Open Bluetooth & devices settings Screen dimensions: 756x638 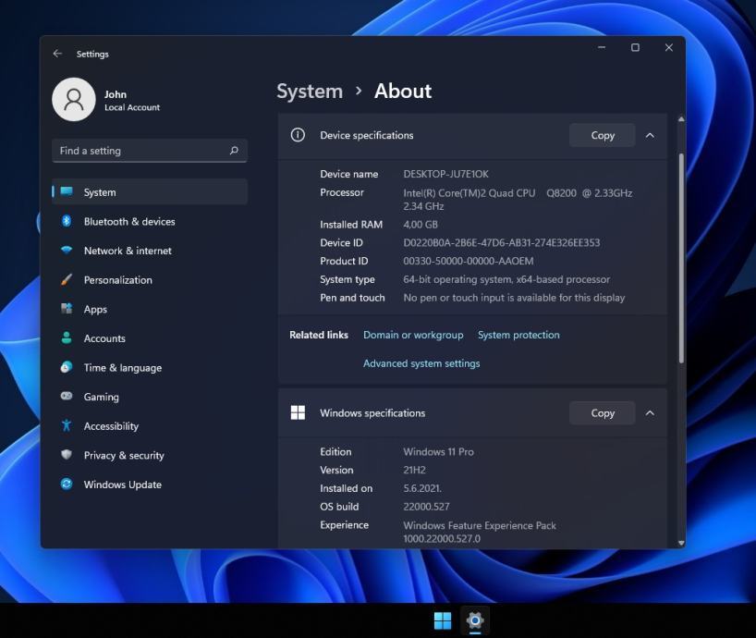128,222
